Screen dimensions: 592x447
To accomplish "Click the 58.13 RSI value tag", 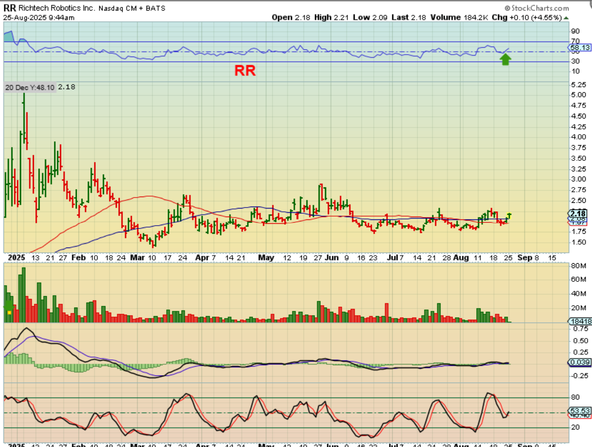I will [x=580, y=48].
